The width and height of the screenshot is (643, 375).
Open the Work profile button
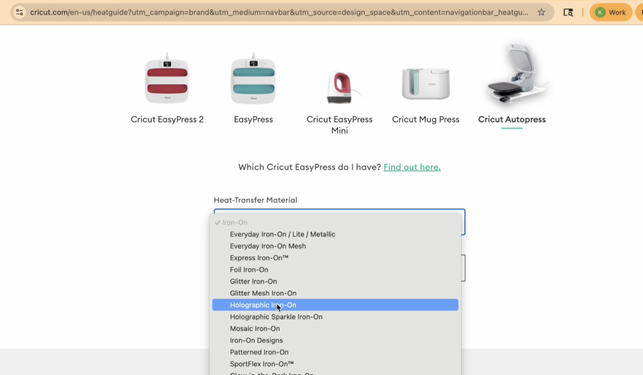tap(611, 12)
